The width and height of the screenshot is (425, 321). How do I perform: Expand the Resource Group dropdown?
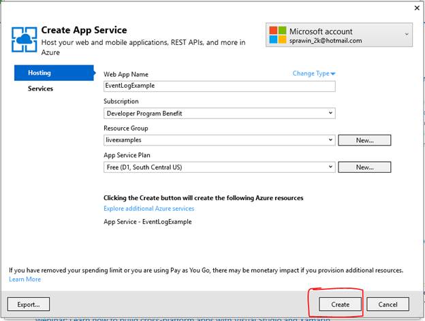[331, 140]
